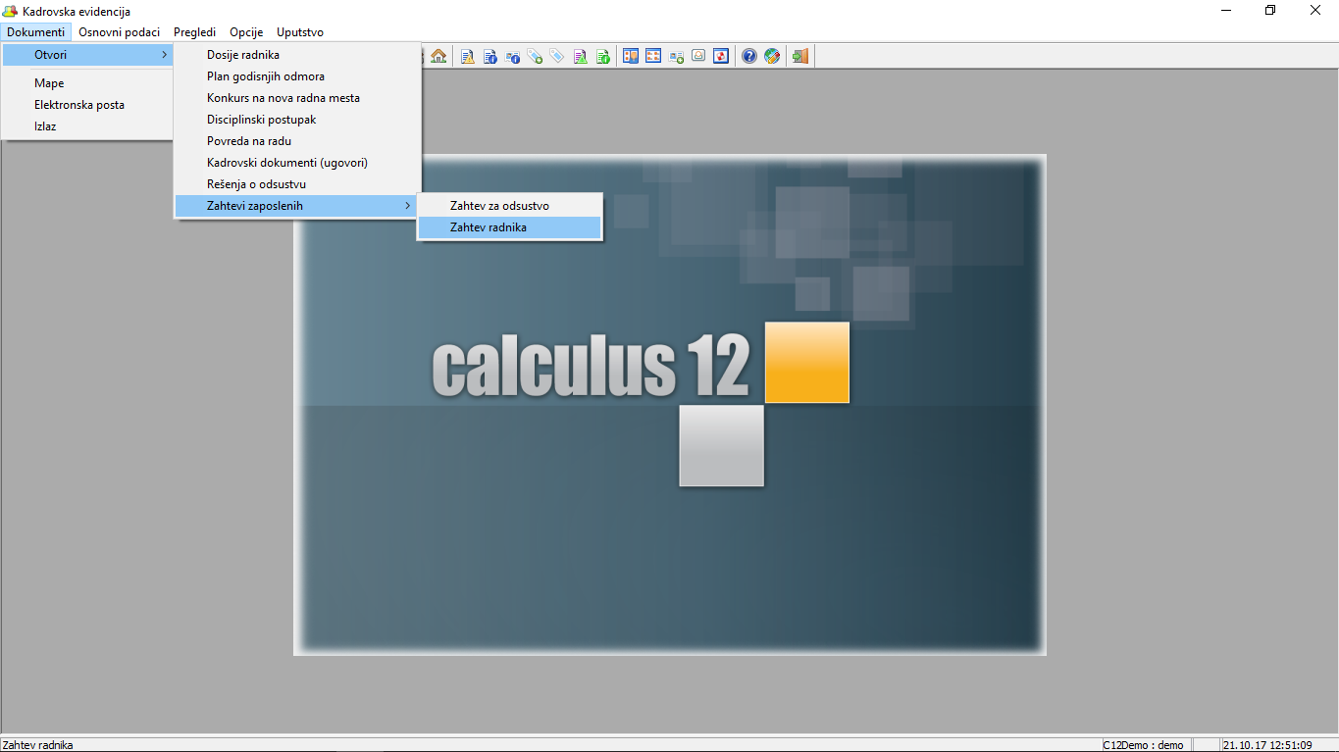Image resolution: width=1339 pixels, height=752 pixels.
Task: Select Mape from the Dokumenti menu
Action: pos(87,83)
